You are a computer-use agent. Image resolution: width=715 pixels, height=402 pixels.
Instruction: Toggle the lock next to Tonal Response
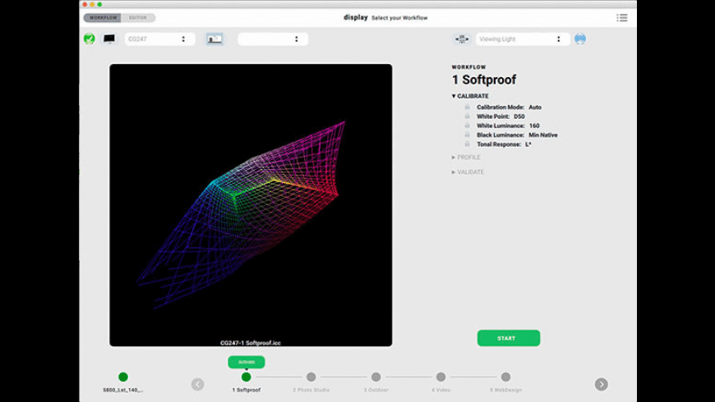[x=467, y=144]
